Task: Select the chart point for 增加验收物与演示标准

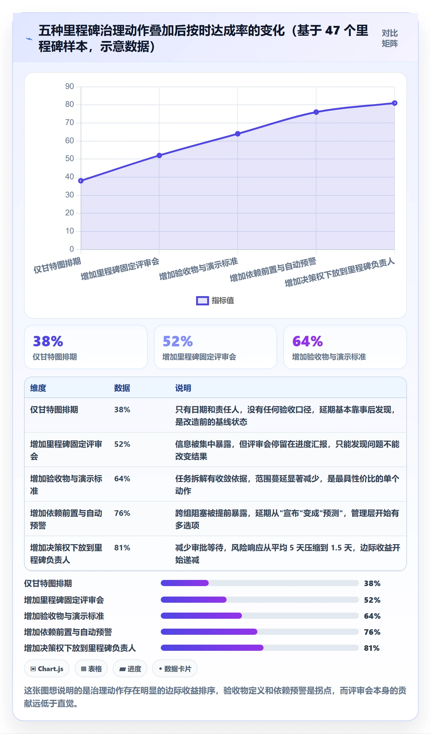Action: pyautogui.click(x=238, y=134)
